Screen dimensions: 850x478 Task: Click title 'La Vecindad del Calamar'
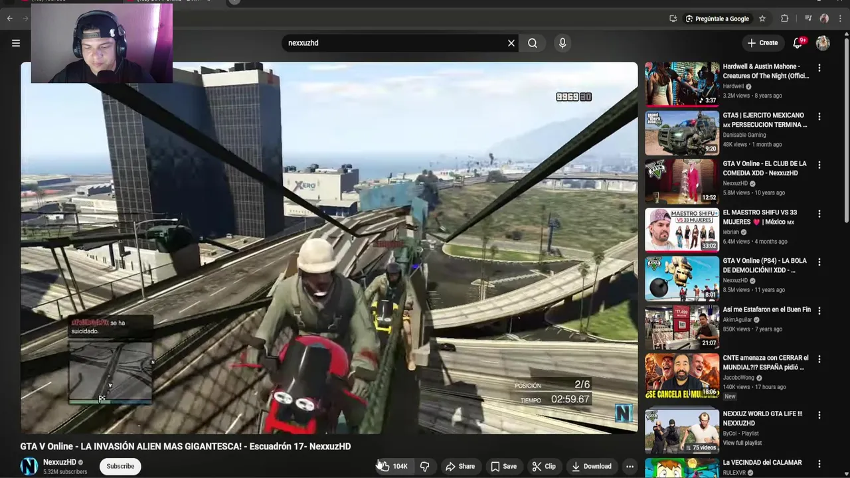click(x=762, y=463)
